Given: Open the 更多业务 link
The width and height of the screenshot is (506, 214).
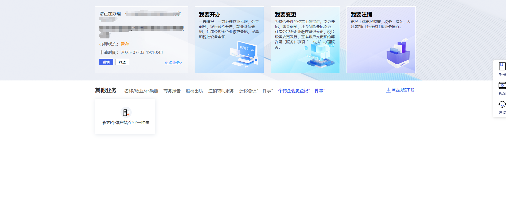Looking at the screenshot, I should [x=173, y=63].
